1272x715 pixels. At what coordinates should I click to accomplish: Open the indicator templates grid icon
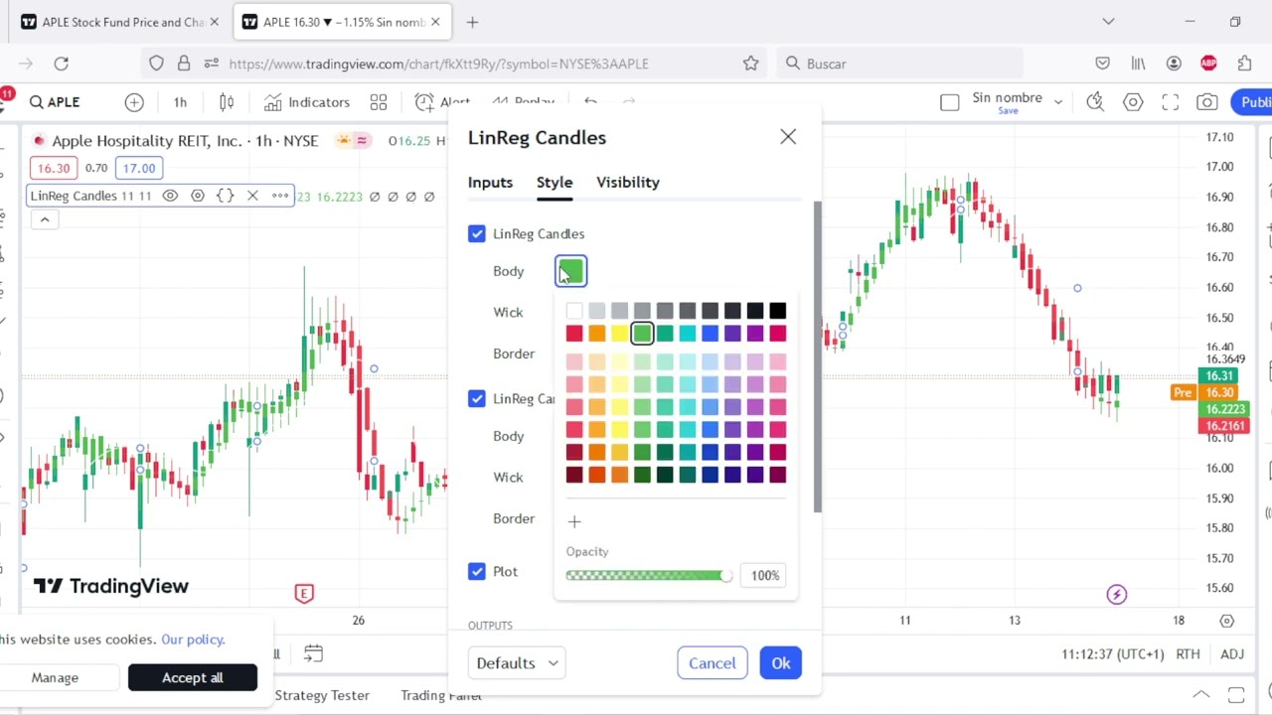pyautogui.click(x=379, y=102)
